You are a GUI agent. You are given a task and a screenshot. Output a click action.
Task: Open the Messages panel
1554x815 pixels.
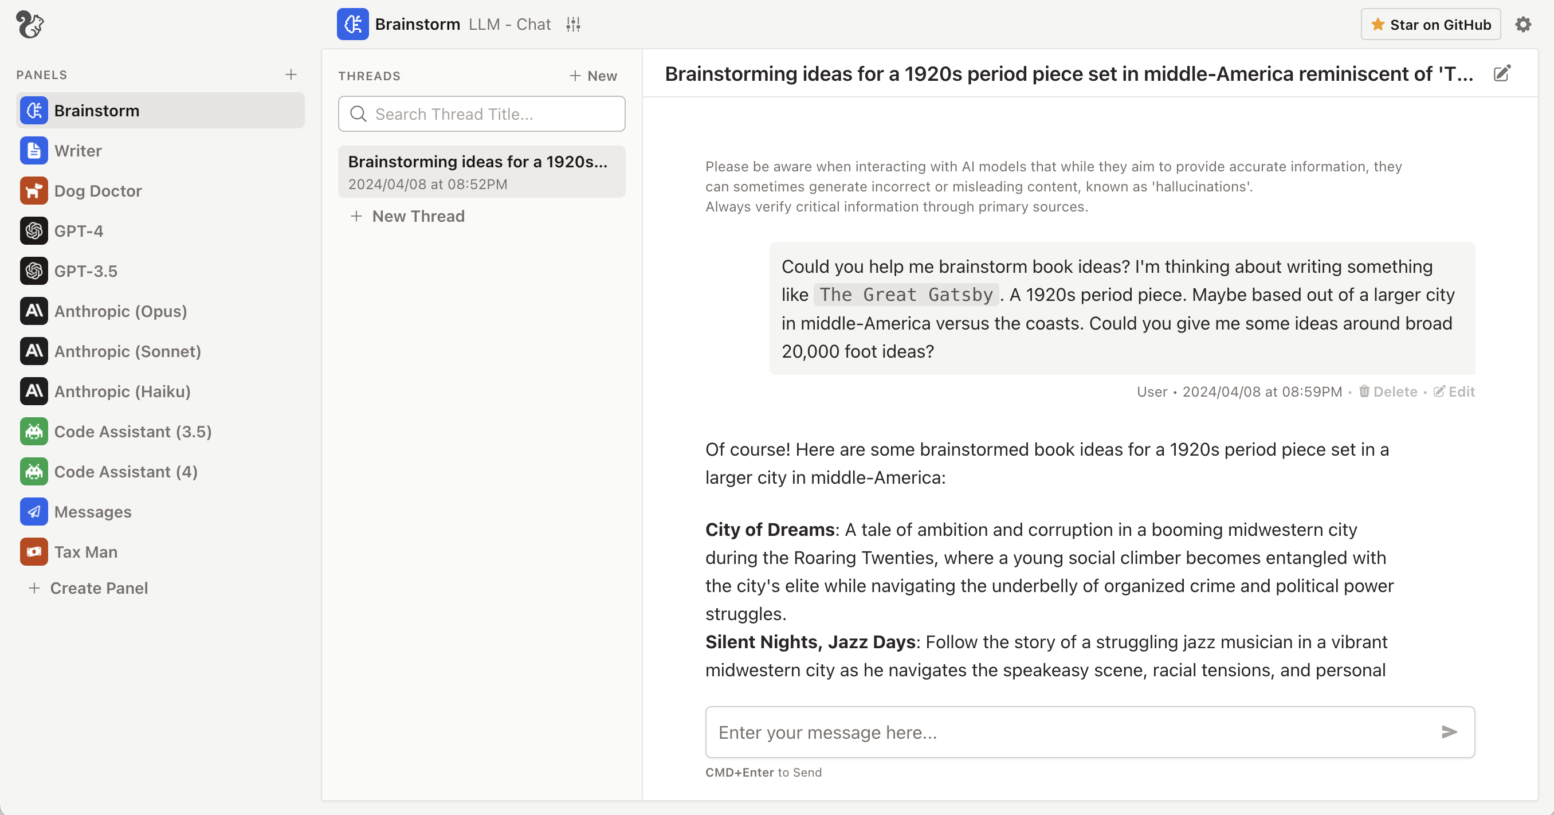click(92, 512)
